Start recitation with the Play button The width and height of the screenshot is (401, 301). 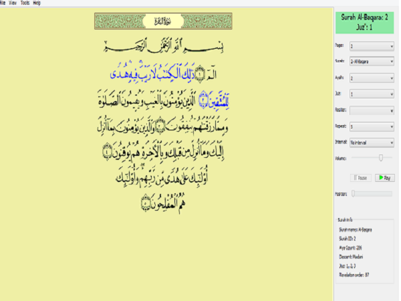click(385, 178)
